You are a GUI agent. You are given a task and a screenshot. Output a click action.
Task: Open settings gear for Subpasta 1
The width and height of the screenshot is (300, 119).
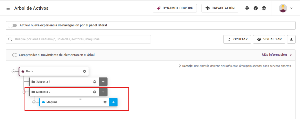[95, 81]
